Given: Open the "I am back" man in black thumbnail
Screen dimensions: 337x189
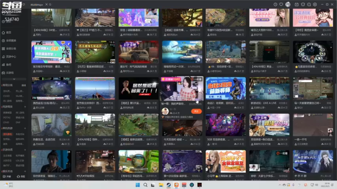Looking at the screenshot, I should [139, 88].
